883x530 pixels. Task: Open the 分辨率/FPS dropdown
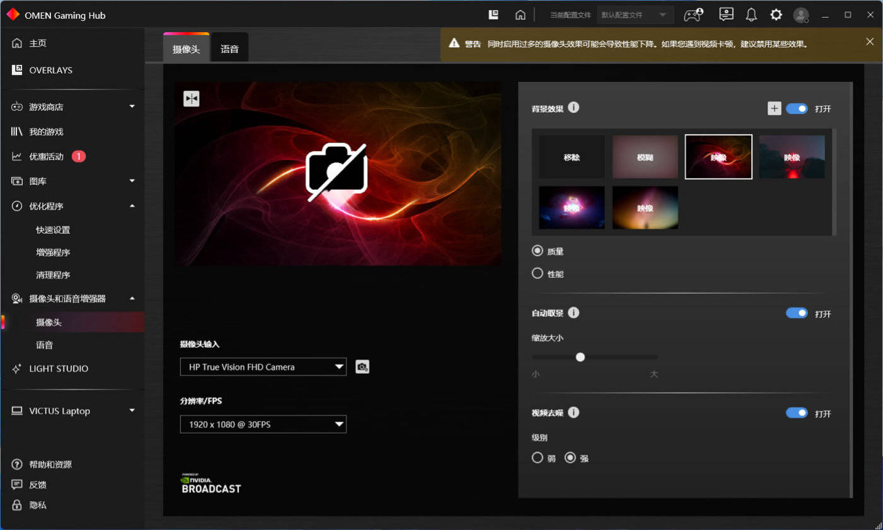pyautogui.click(x=263, y=425)
